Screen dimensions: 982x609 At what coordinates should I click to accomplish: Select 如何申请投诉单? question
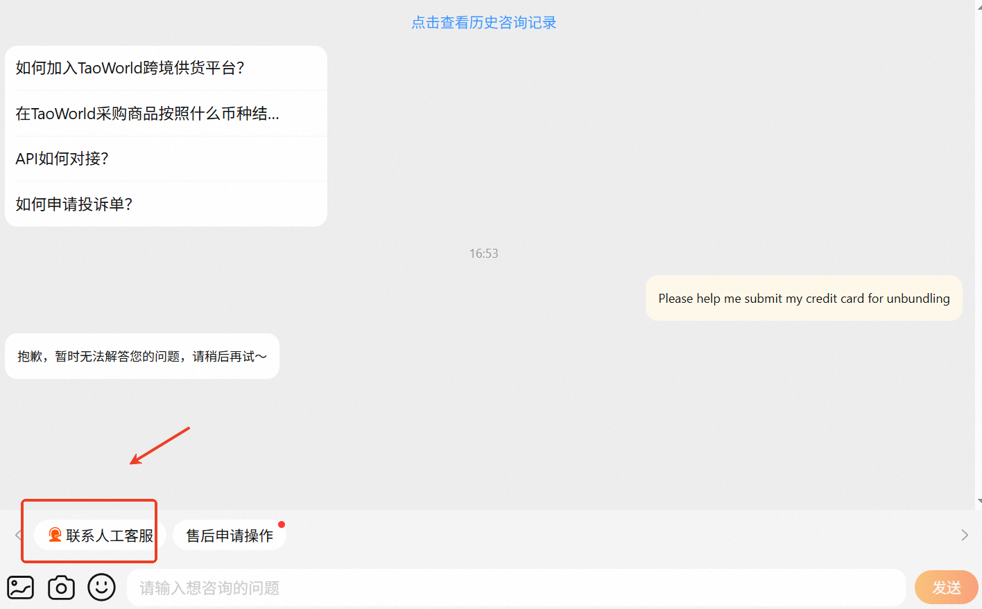166,204
